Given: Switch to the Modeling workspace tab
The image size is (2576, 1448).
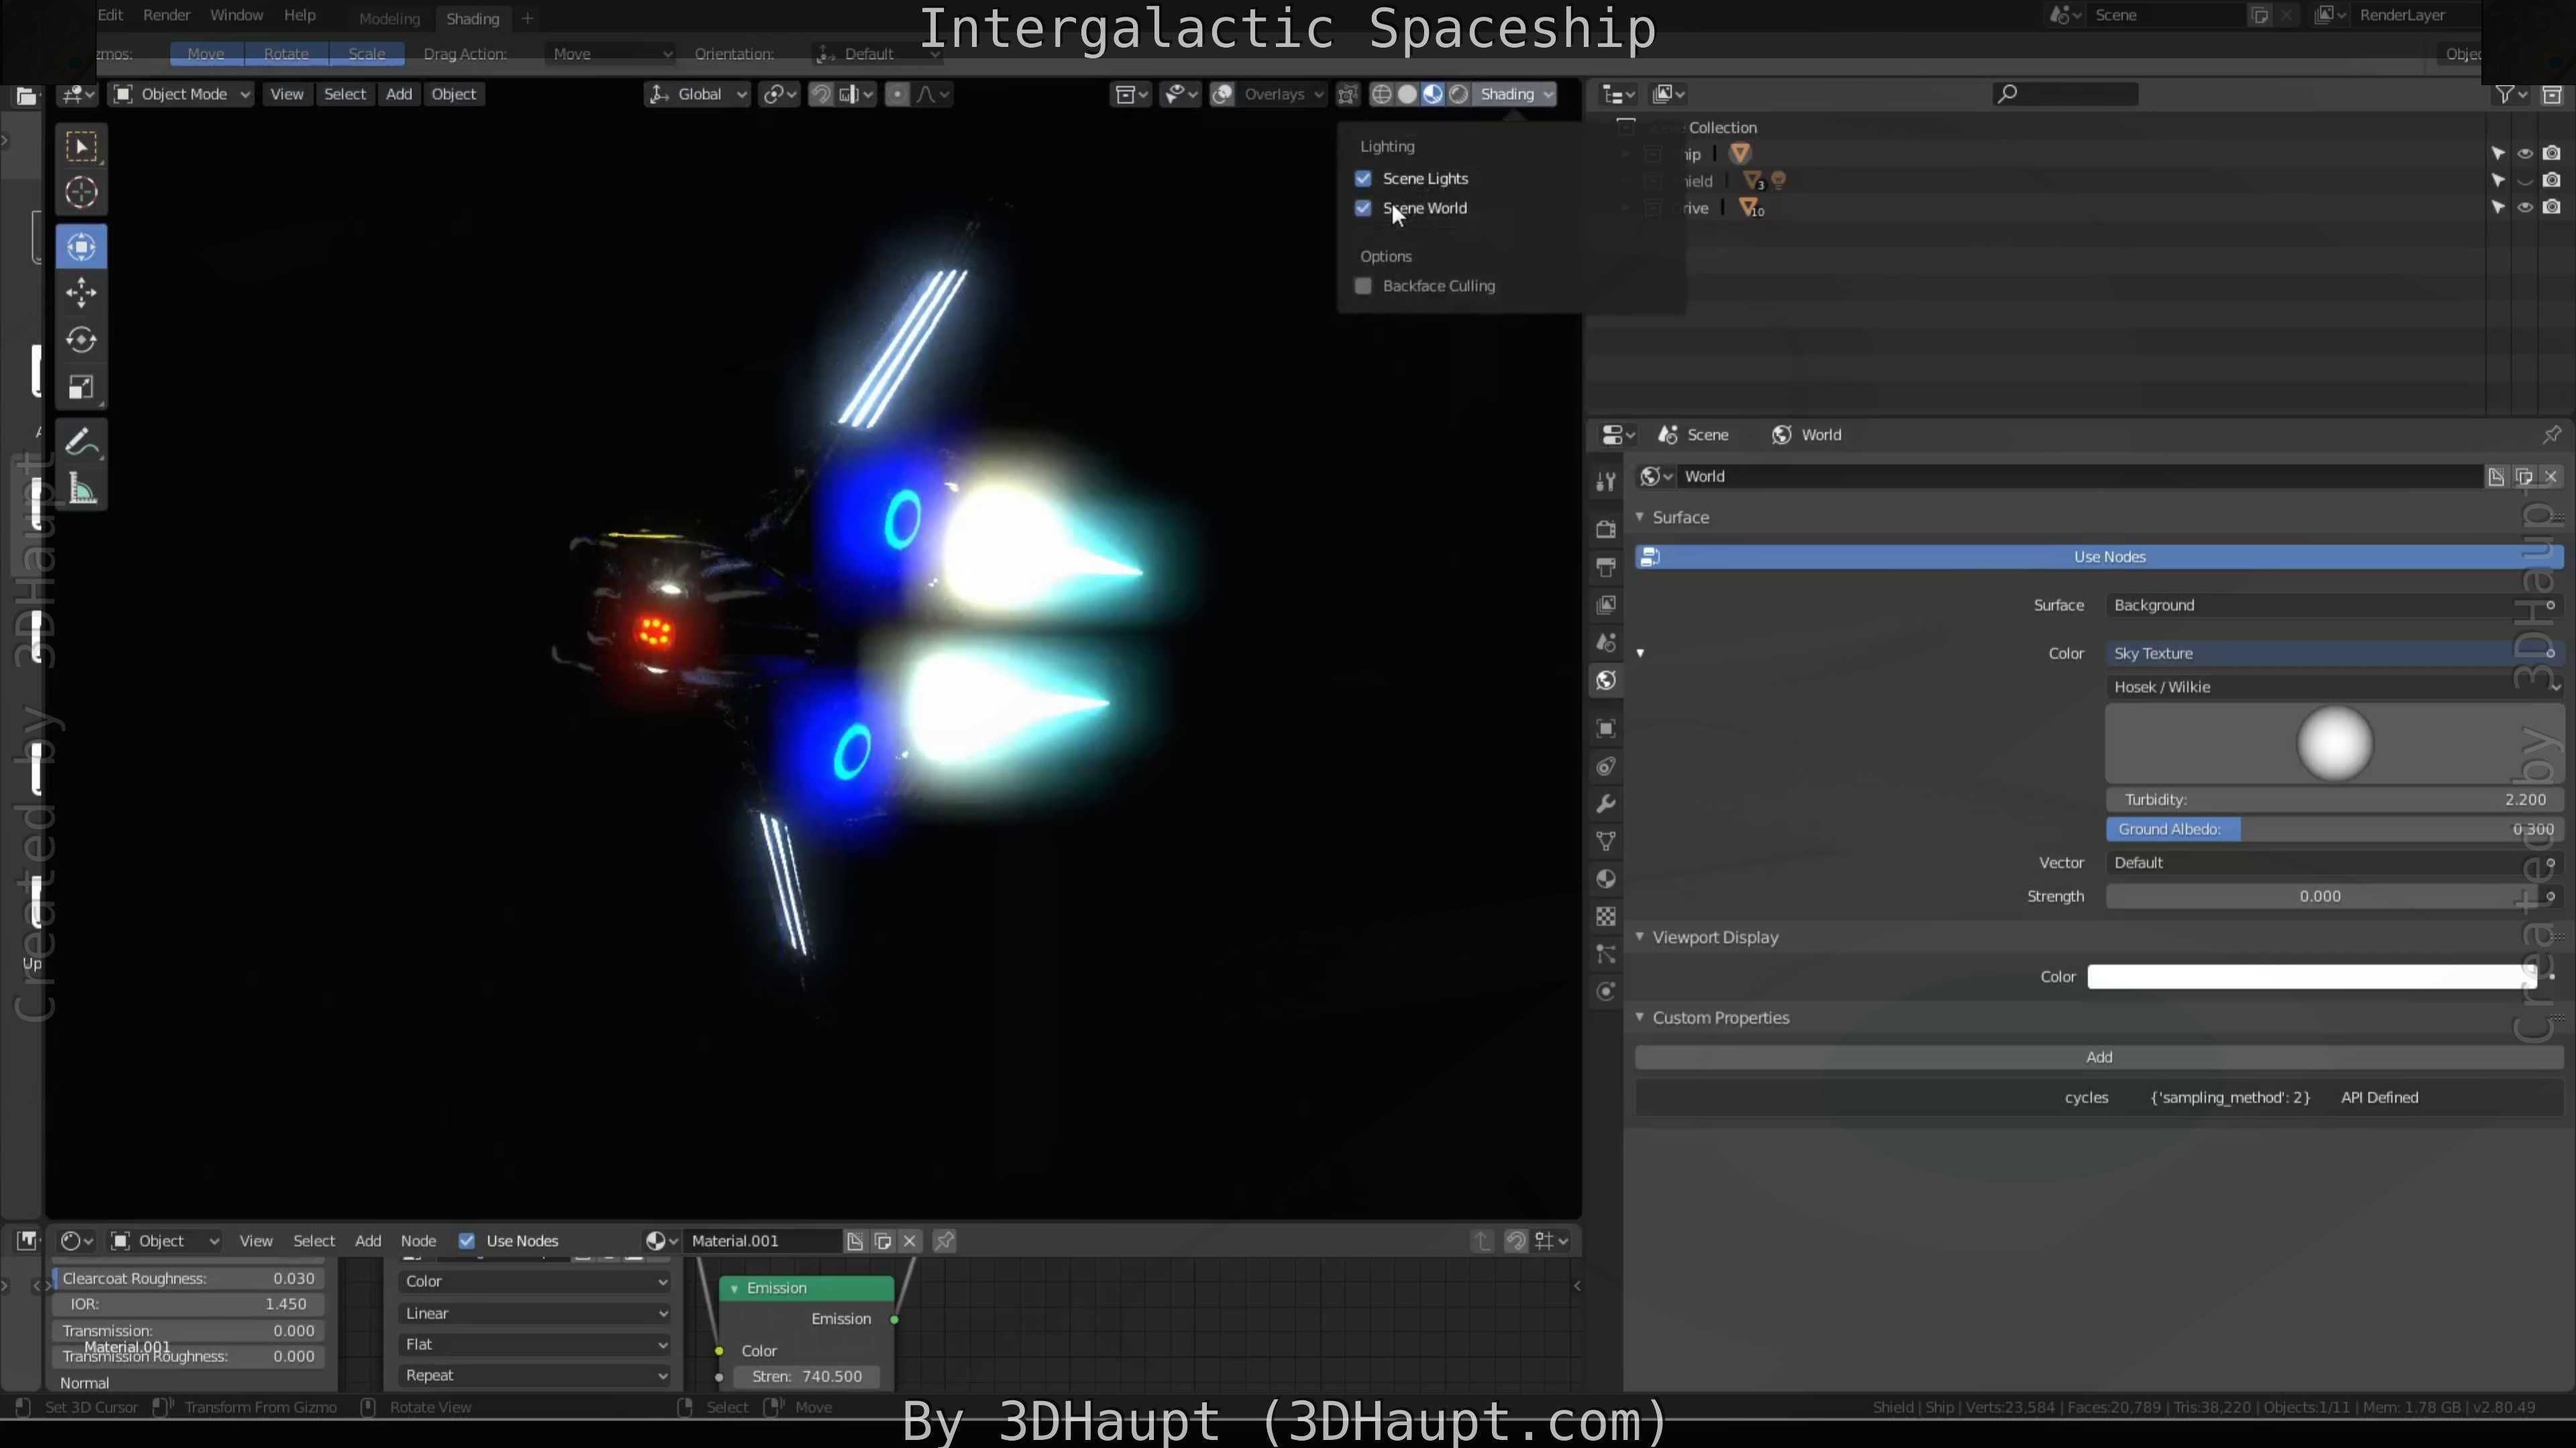Looking at the screenshot, I should point(389,19).
